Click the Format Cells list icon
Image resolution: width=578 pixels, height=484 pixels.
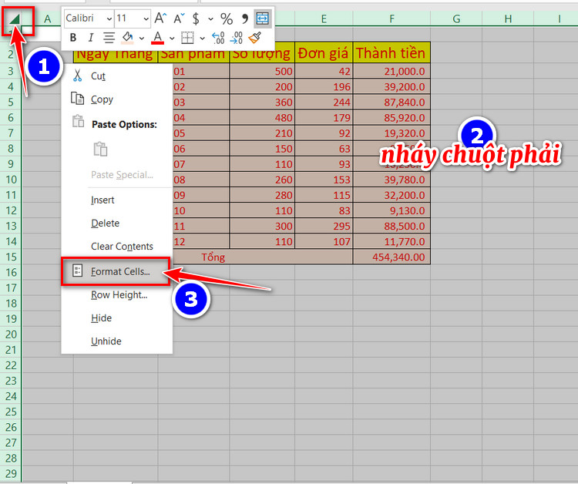click(x=77, y=271)
